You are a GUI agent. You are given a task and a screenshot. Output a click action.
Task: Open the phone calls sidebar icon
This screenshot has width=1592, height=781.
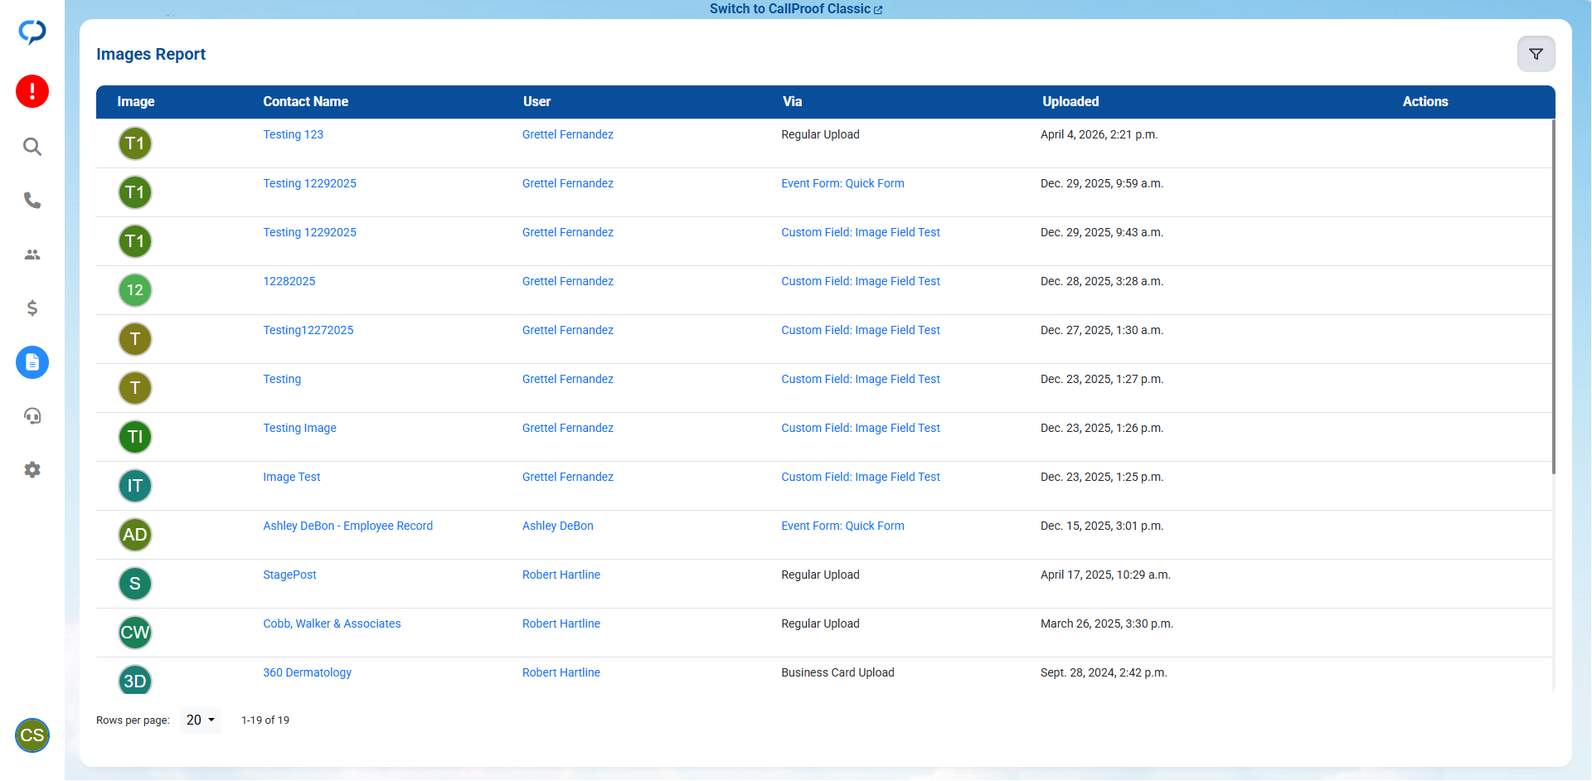pyautogui.click(x=32, y=201)
